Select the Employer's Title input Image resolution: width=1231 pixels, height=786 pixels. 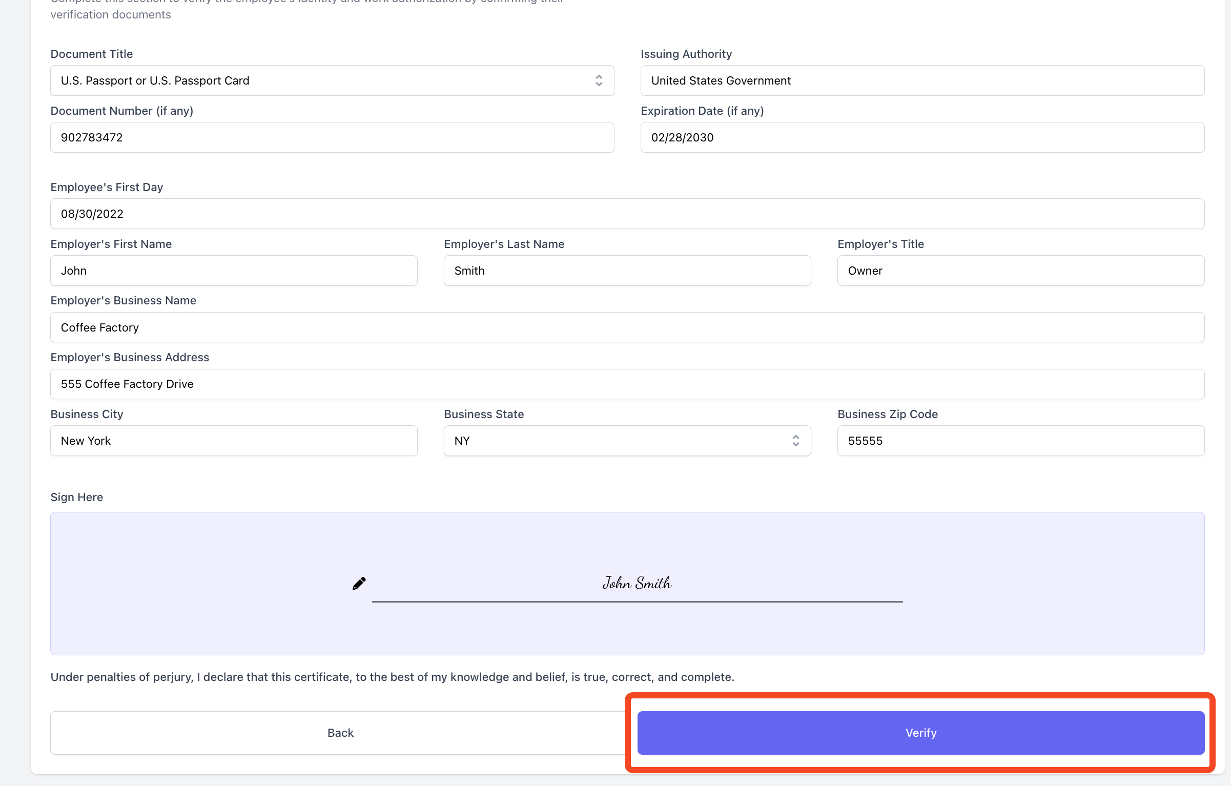1020,271
